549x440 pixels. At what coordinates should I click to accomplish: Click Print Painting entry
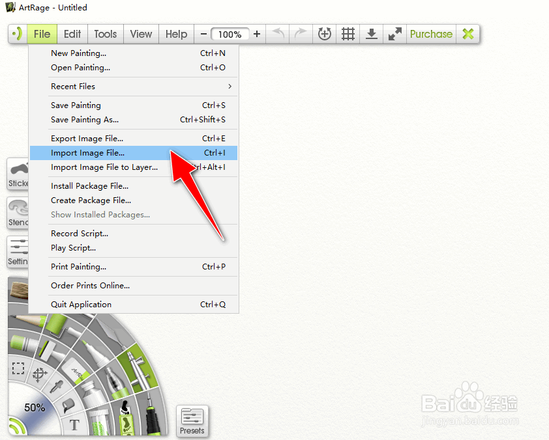[134, 267]
